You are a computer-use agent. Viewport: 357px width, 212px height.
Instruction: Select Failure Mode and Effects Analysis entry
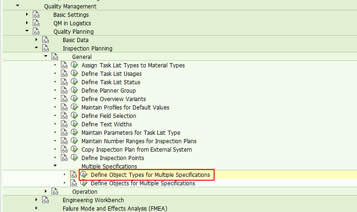pos(115,209)
